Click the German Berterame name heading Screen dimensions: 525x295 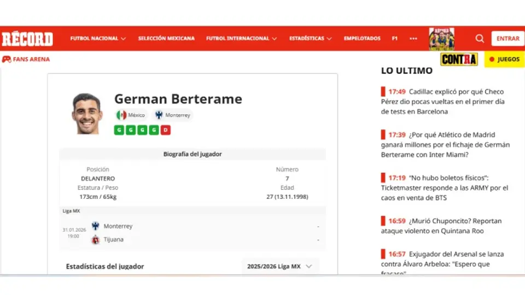[x=178, y=99]
